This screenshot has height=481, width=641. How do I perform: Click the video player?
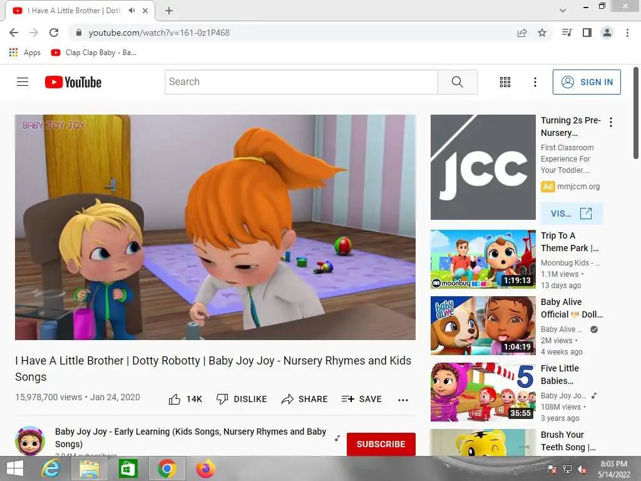pyautogui.click(x=215, y=227)
